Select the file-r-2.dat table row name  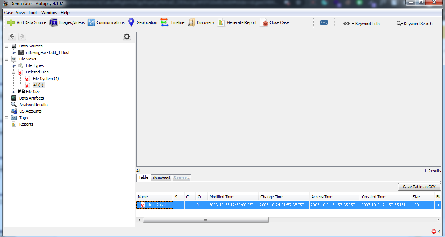(x=157, y=205)
